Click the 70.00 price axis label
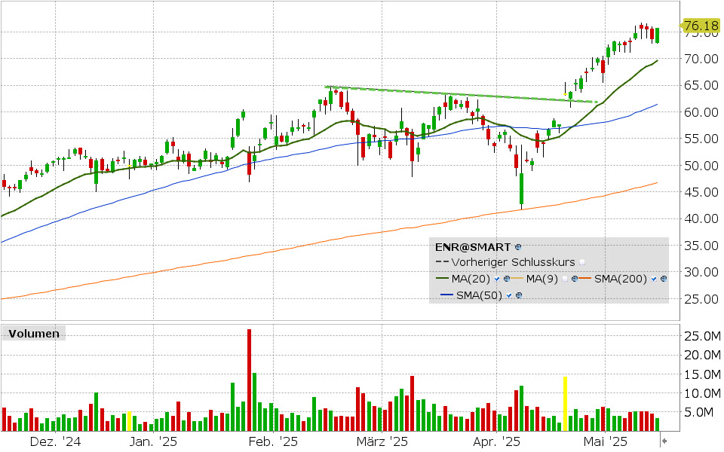This screenshot has width=724, height=452. coord(702,59)
